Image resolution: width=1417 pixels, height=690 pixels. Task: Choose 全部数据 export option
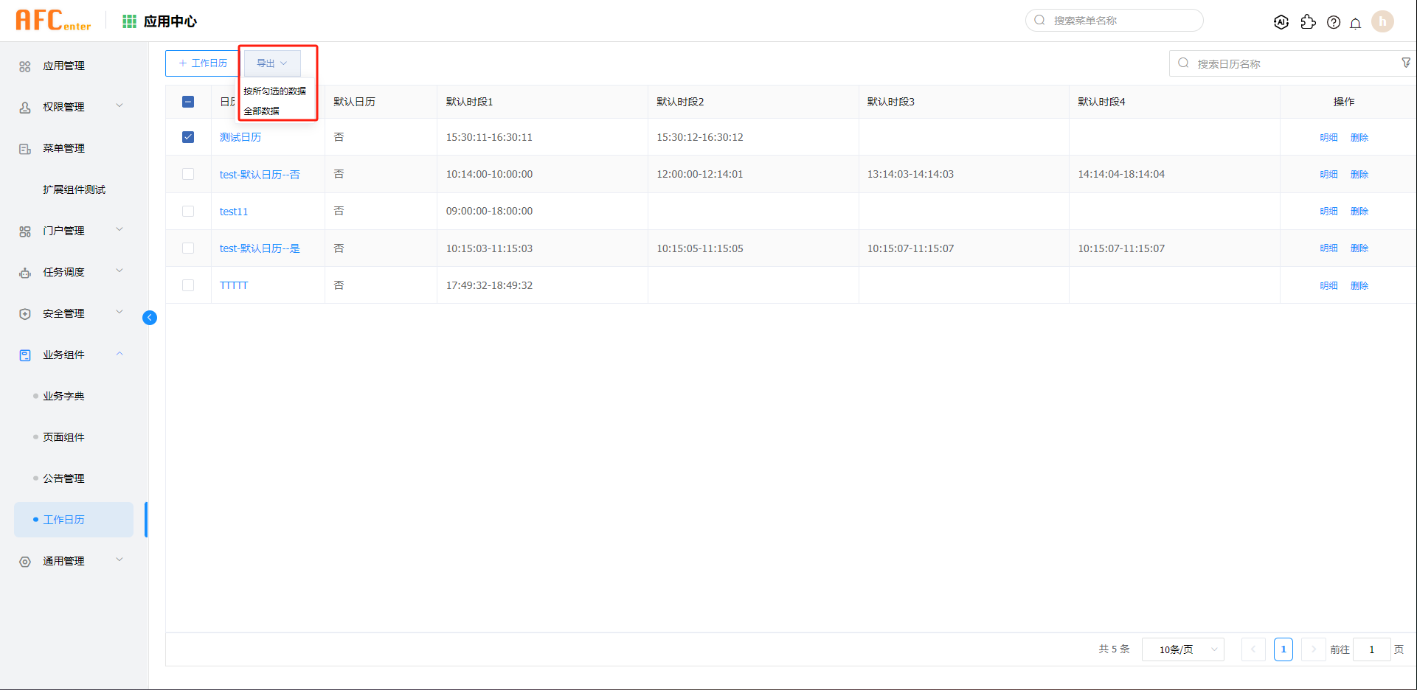[x=262, y=111]
